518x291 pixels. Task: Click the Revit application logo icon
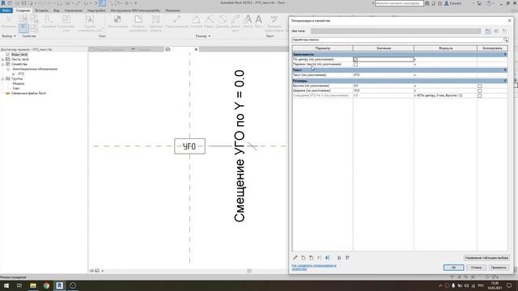pyautogui.click(x=3, y=3)
